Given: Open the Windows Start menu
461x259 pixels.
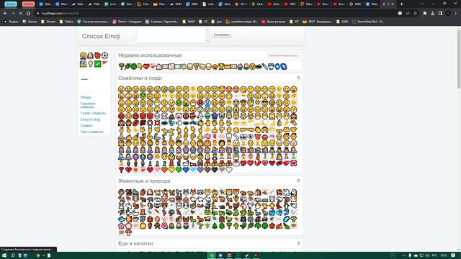Looking at the screenshot, I should click(4, 255).
